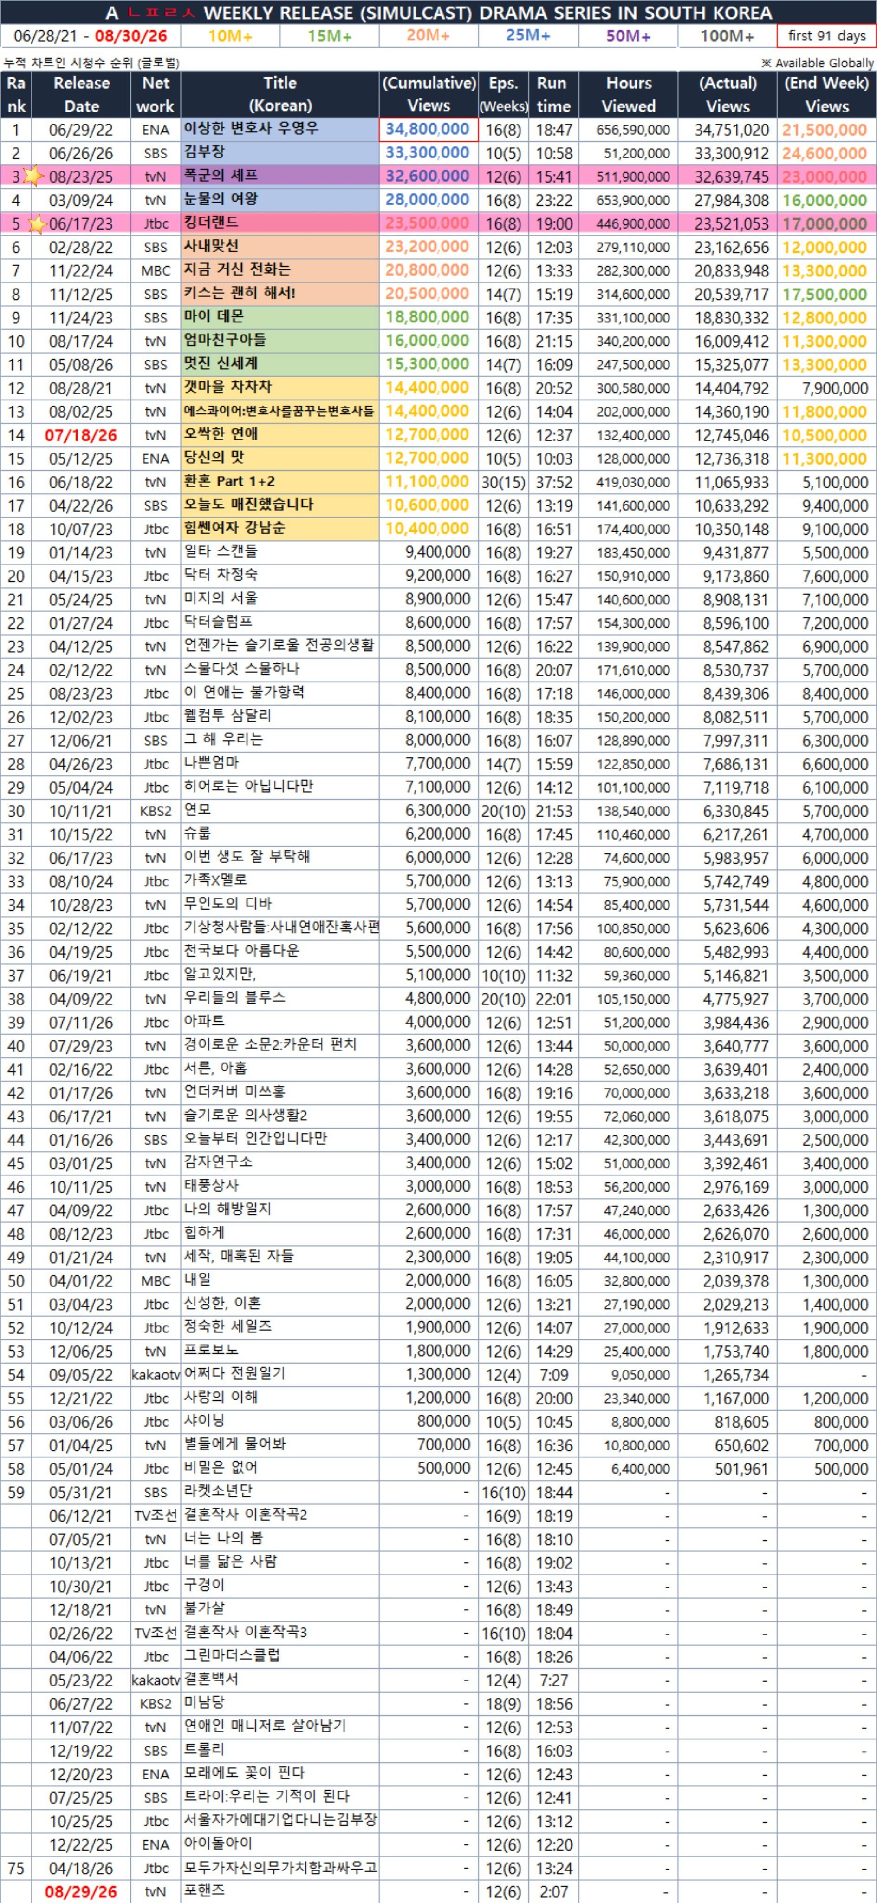Select the title cell '이상한 변호사 우영우'
Viewport: 877px width, 1903px height.
(x=280, y=129)
